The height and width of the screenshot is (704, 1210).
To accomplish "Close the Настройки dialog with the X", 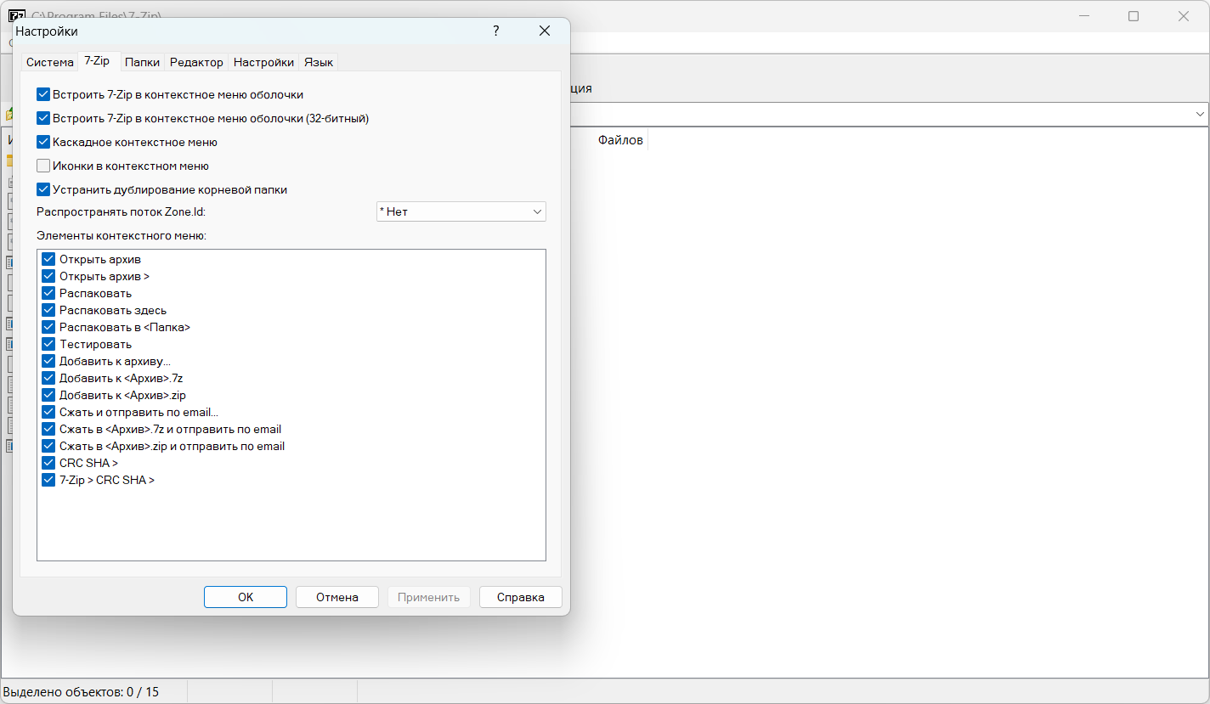I will 545,31.
